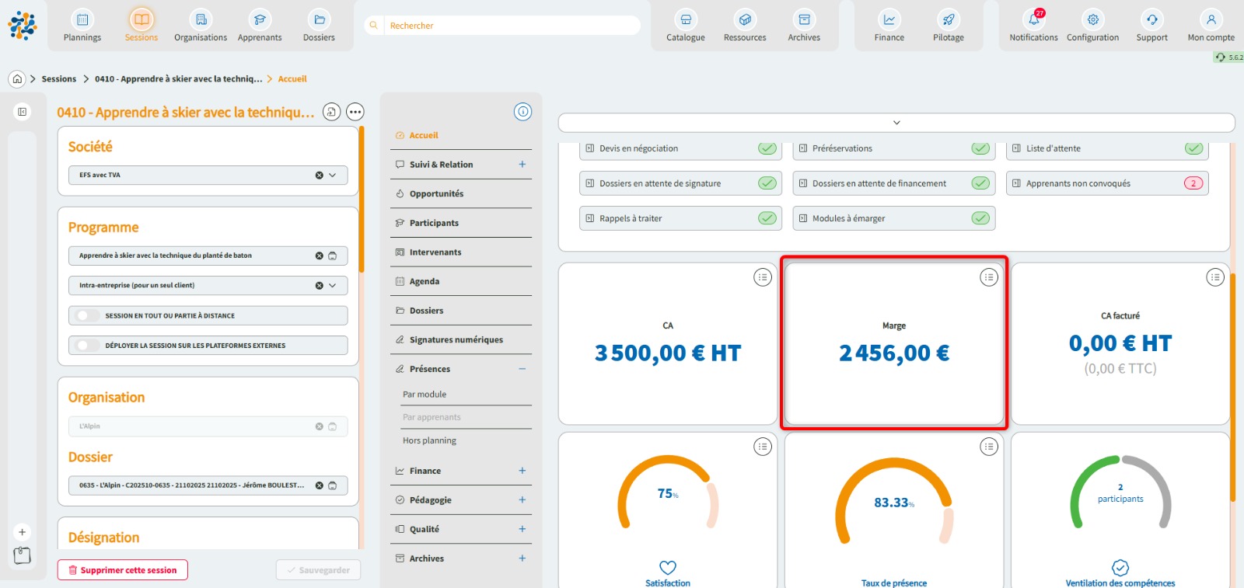Open list options icon on Marge card
Image resolution: width=1244 pixels, height=588 pixels.
tap(988, 277)
